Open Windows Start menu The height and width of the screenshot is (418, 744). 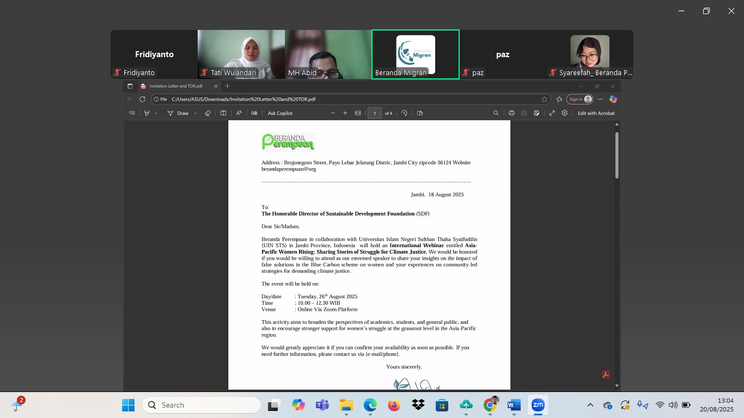pyautogui.click(x=128, y=405)
